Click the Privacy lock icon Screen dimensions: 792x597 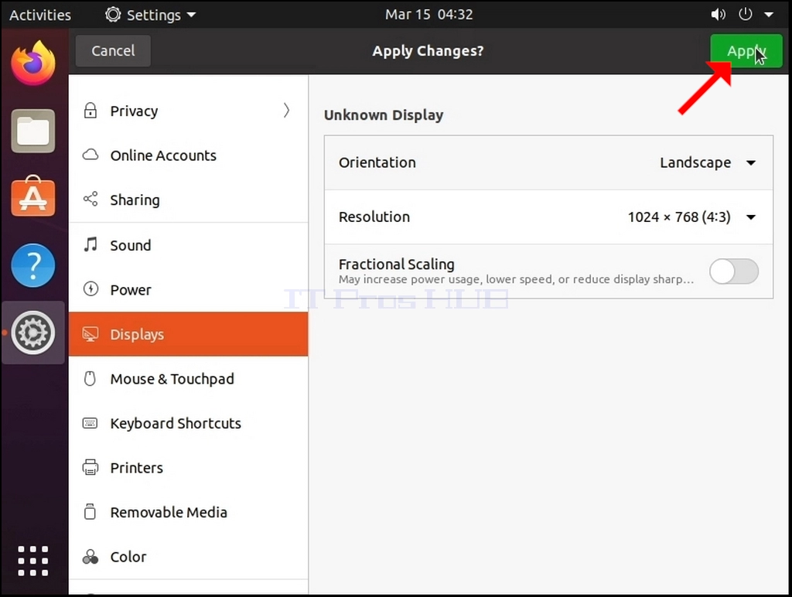[x=90, y=111]
